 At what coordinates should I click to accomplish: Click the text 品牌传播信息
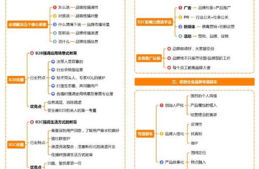(87, 41)
